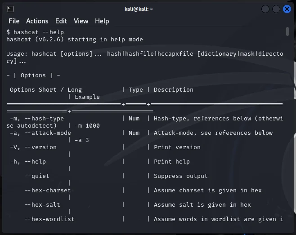296x235 pixels.
Task: Click the vertical scrollbar thumb
Action: point(287,31)
